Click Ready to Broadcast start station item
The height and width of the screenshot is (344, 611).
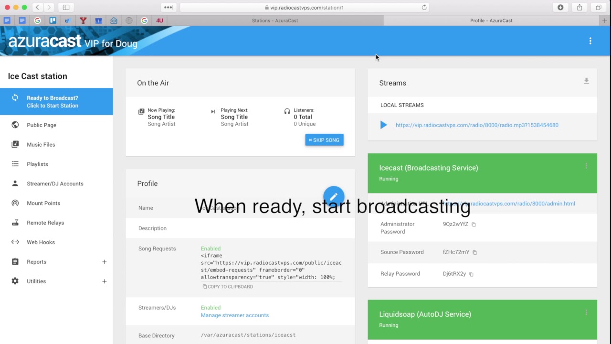click(56, 101)
